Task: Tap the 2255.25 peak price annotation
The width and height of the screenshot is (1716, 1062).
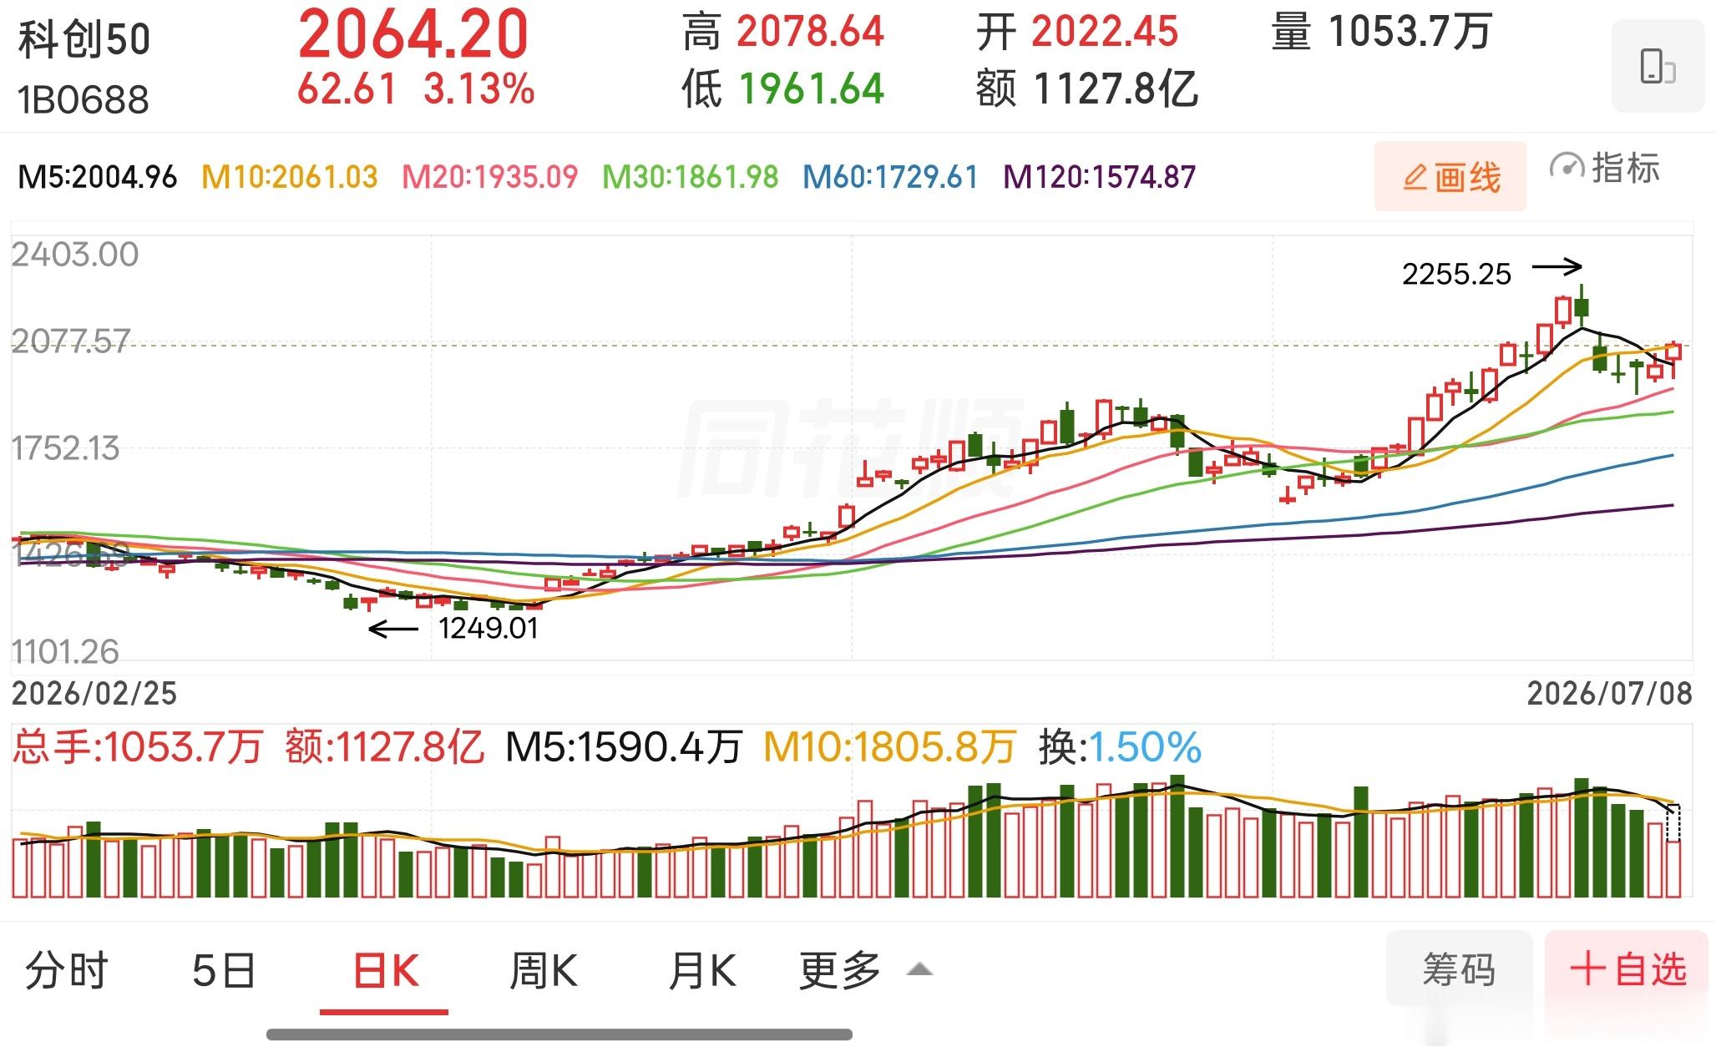Action: (1456, 274)
